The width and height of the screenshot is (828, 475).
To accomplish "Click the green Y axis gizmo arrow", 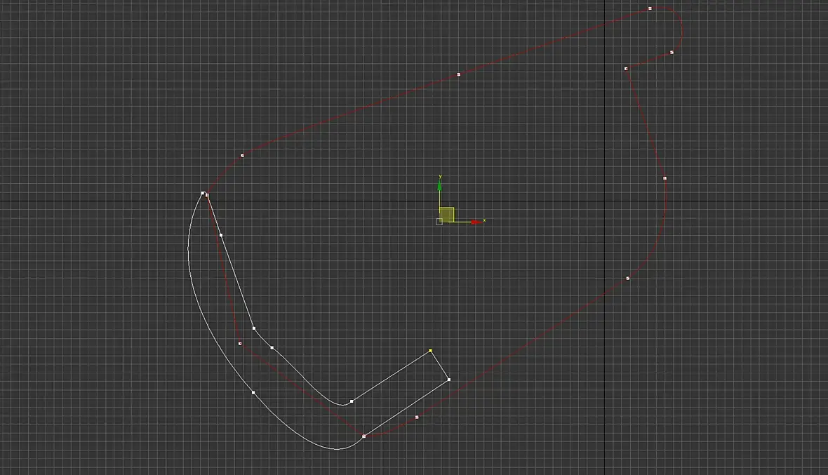I will [x=439, y=186].
